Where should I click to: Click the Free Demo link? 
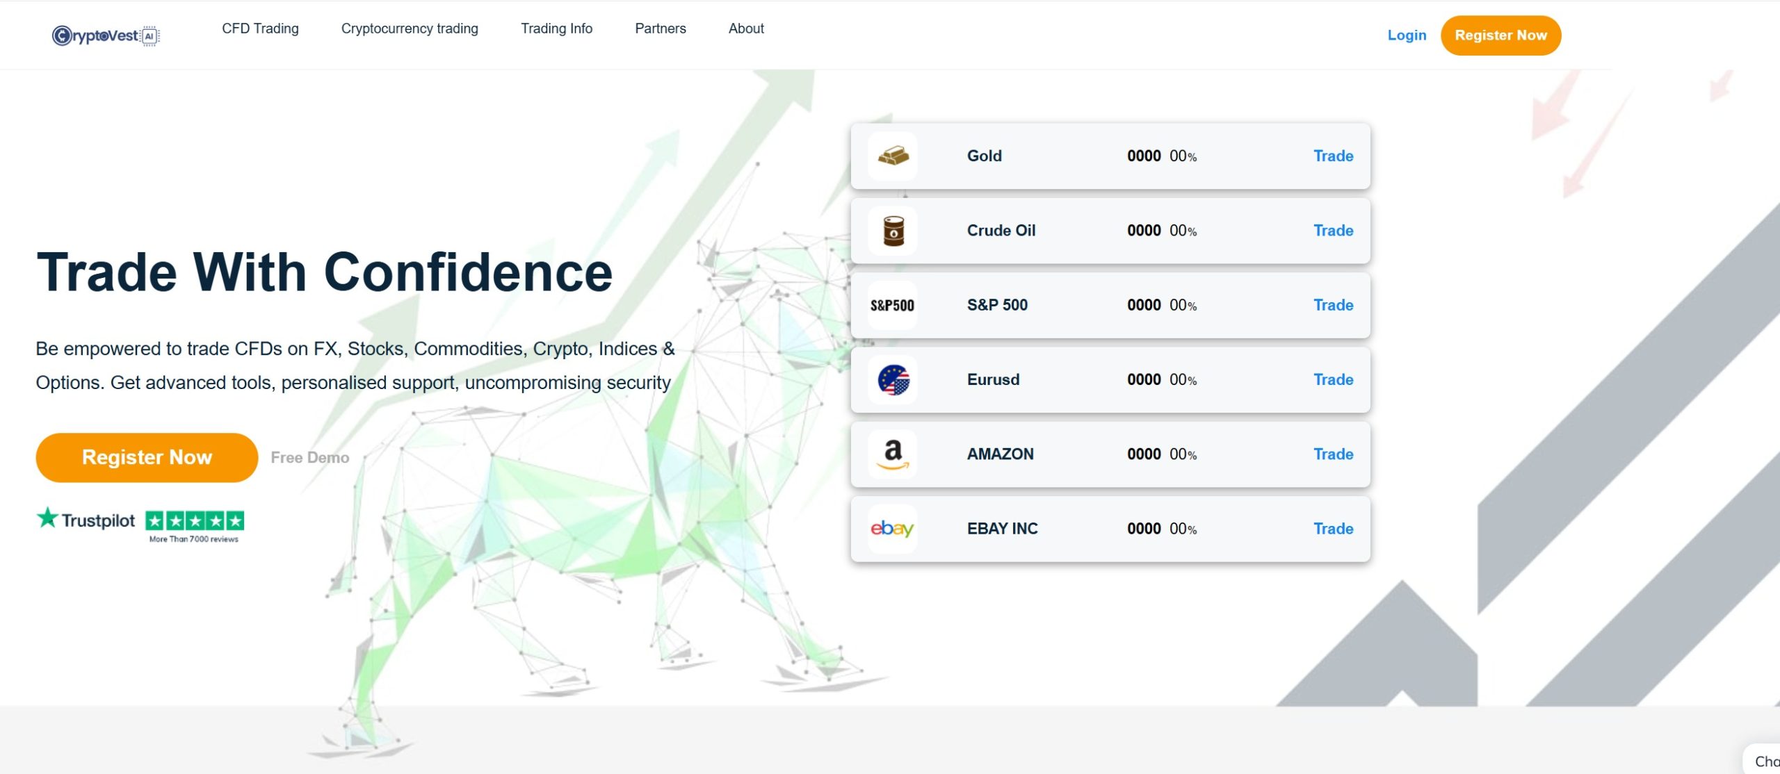click(x=309, y=458)
